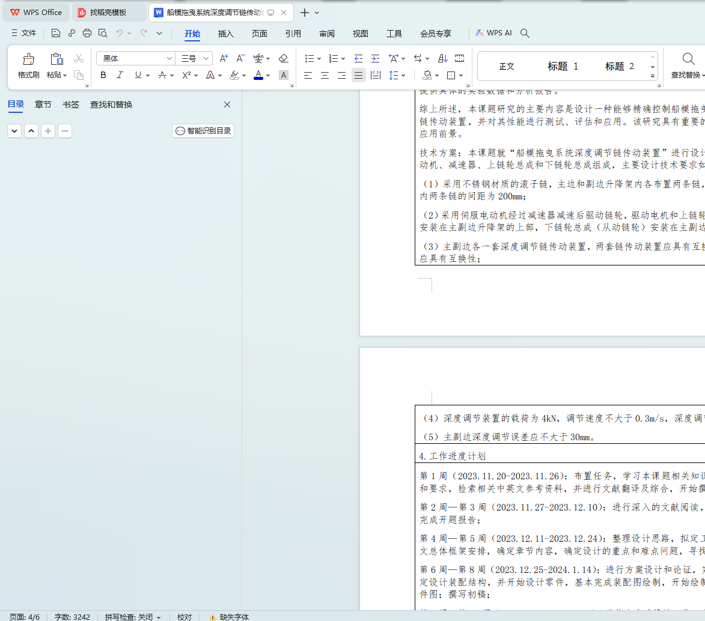Switch to the 找稻壳模板 tab
Screen dimensions: 705x621
109,13
